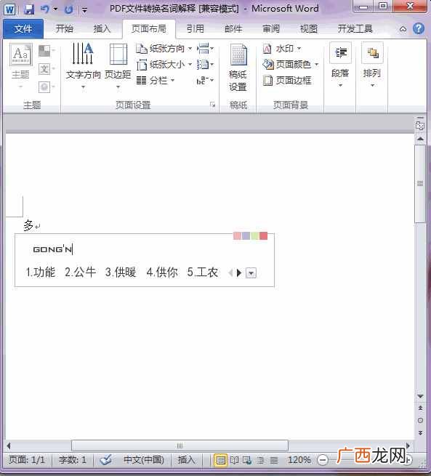Open 水印 watermark dropdown
This screenshot has height=476, width=431.
282,48
